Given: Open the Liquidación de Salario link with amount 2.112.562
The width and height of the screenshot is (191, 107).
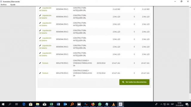Looking at the screenshot, I should click(45, 9).
